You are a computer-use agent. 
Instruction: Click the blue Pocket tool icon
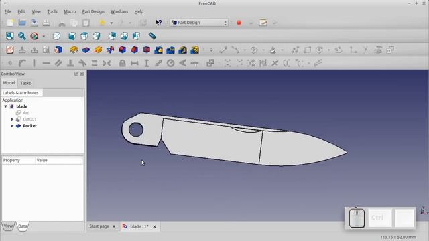coord(86,50)
